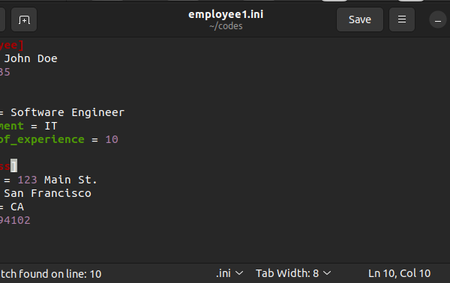
Task: Click the CA state value
Action: tap(17, 207)
